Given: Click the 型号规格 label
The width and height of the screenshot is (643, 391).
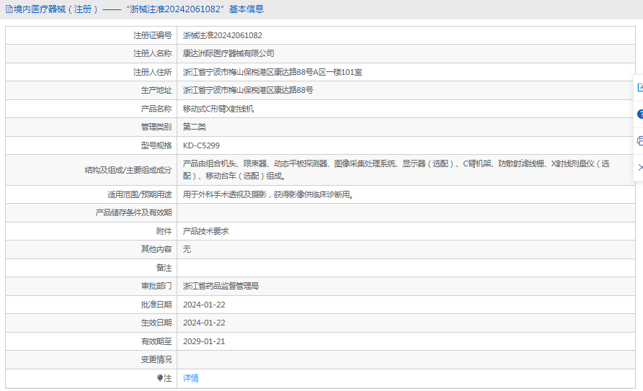Looking at the screenshot, I should (156, 145).
